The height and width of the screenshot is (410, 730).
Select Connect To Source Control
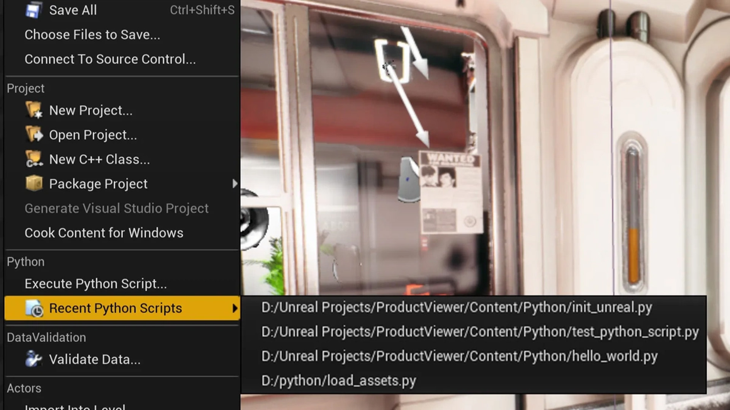[110, 59]
